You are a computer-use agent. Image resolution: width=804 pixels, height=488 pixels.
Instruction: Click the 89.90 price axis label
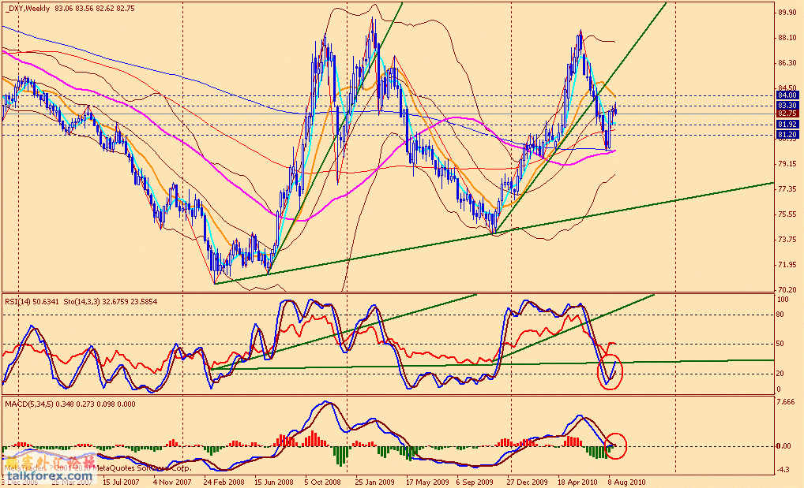pyautogui.click(x=787, y=12)
